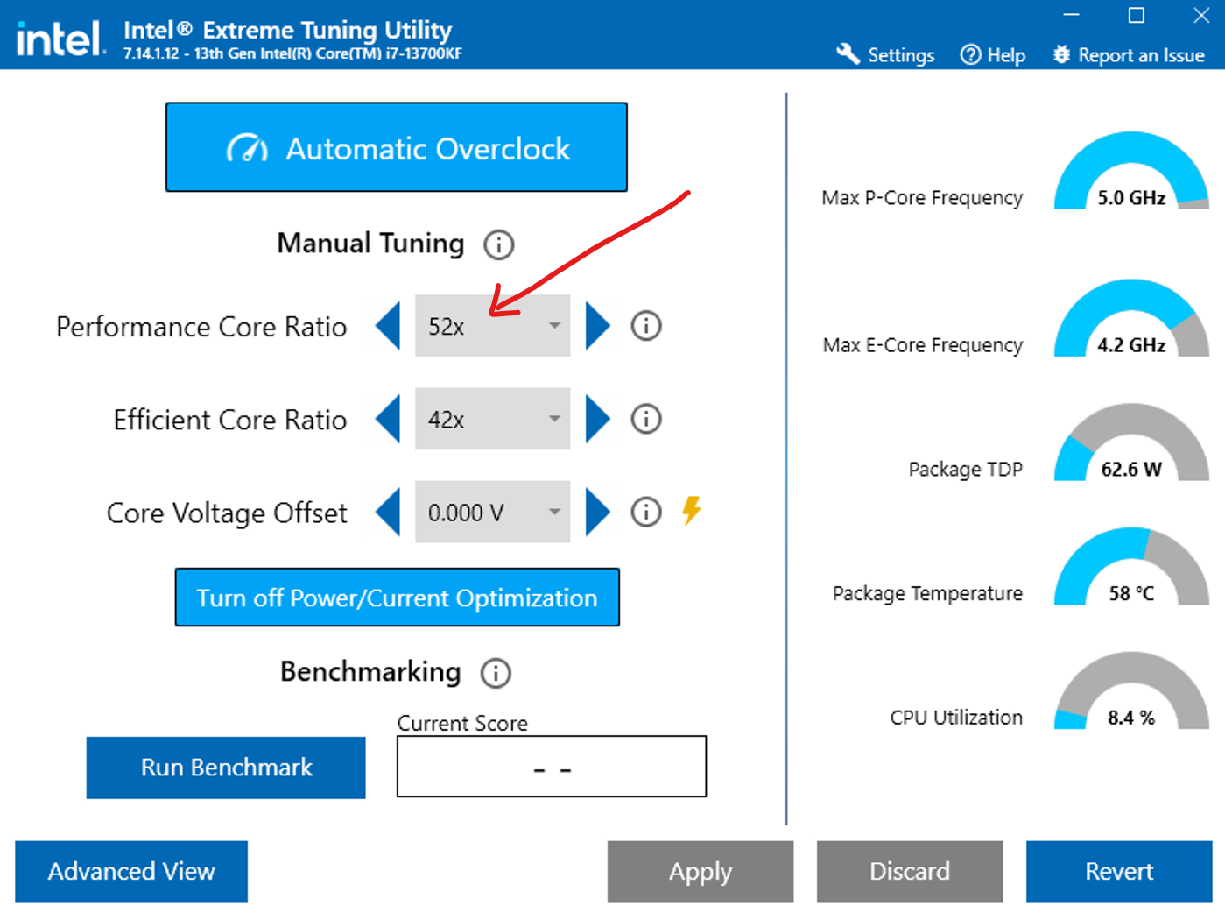
Task: Click the 'CPU Utilization' label
Action: click(x=956, y=718)
